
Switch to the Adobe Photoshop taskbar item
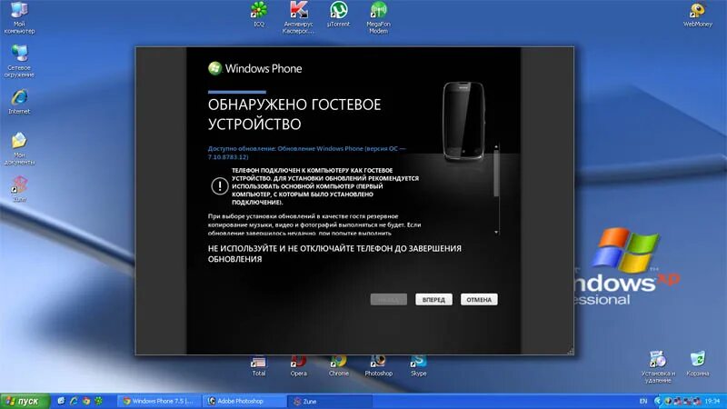point(244,401)
